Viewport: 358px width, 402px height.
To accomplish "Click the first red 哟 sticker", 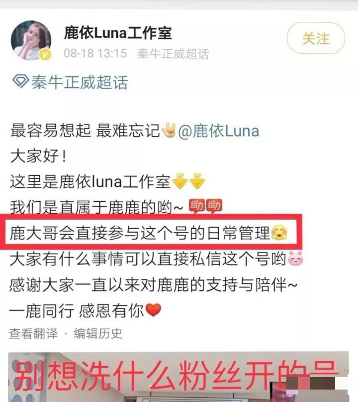I will (197, 206).
